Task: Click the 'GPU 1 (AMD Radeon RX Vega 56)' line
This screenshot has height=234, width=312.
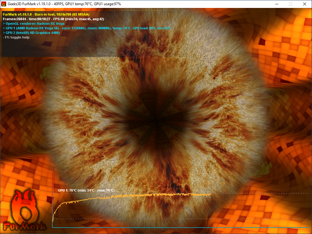Action: [87, 28]
